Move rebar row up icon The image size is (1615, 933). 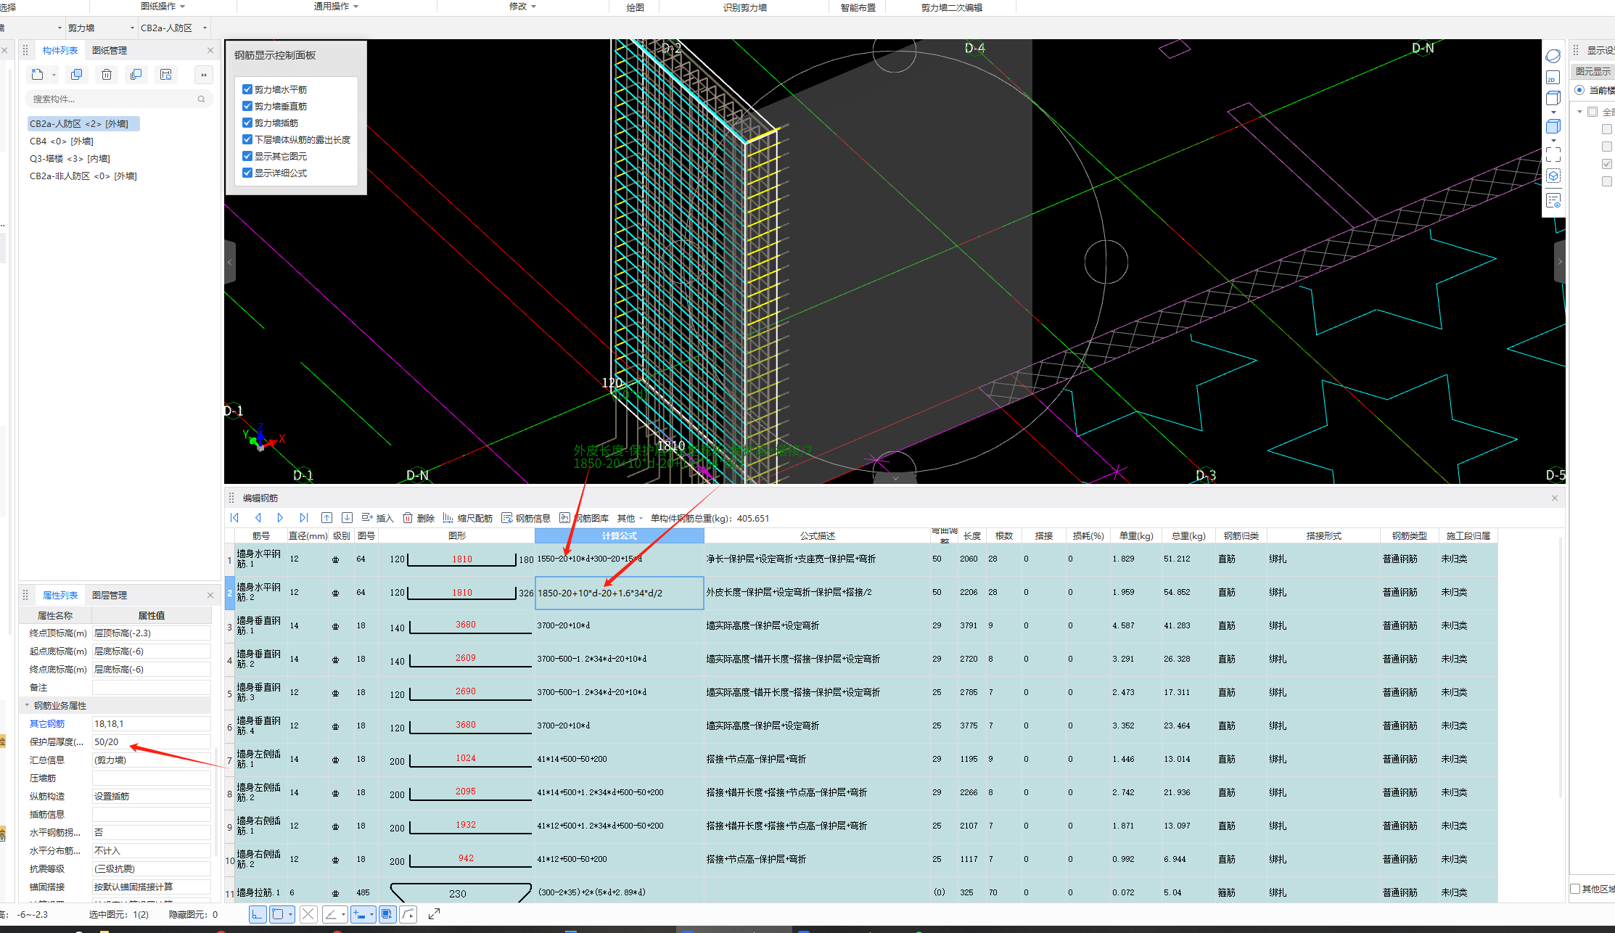tap(326, 518)
